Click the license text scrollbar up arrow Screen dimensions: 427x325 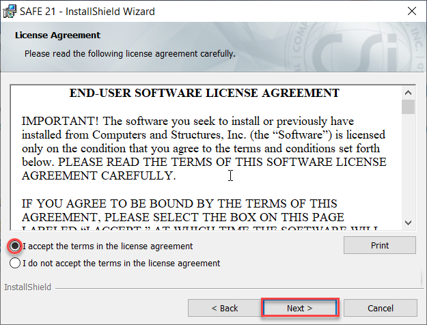coord(408,92)
